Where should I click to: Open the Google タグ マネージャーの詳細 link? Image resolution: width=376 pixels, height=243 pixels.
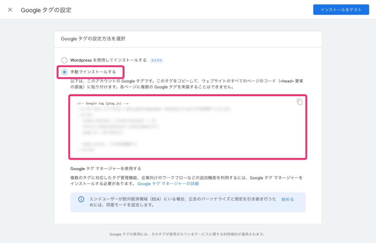pyautogui.click(x=168, y=184)
